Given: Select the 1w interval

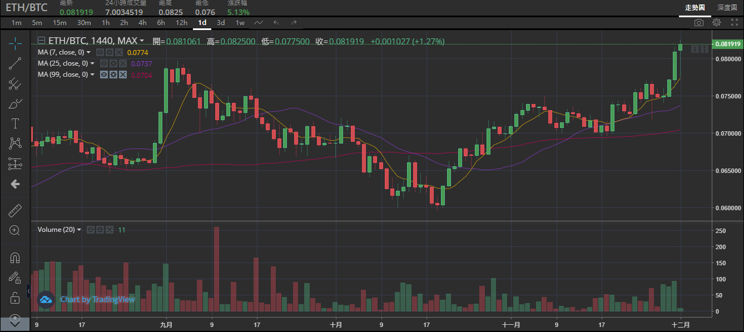Looking at the screenshot, I should tap(240, 23).
